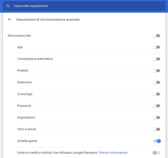This screenshot has height=158, width=168.
Task: Turn on App sync toggle
Action: pyautogui.click(x=156, y=47)
